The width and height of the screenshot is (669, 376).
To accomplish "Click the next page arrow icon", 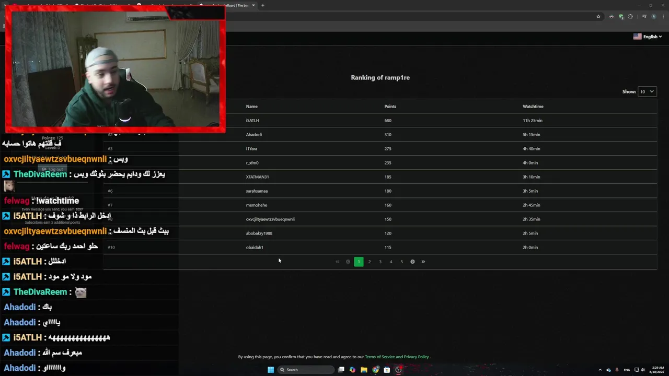I will pyautogui.click(x=412, y=262).
